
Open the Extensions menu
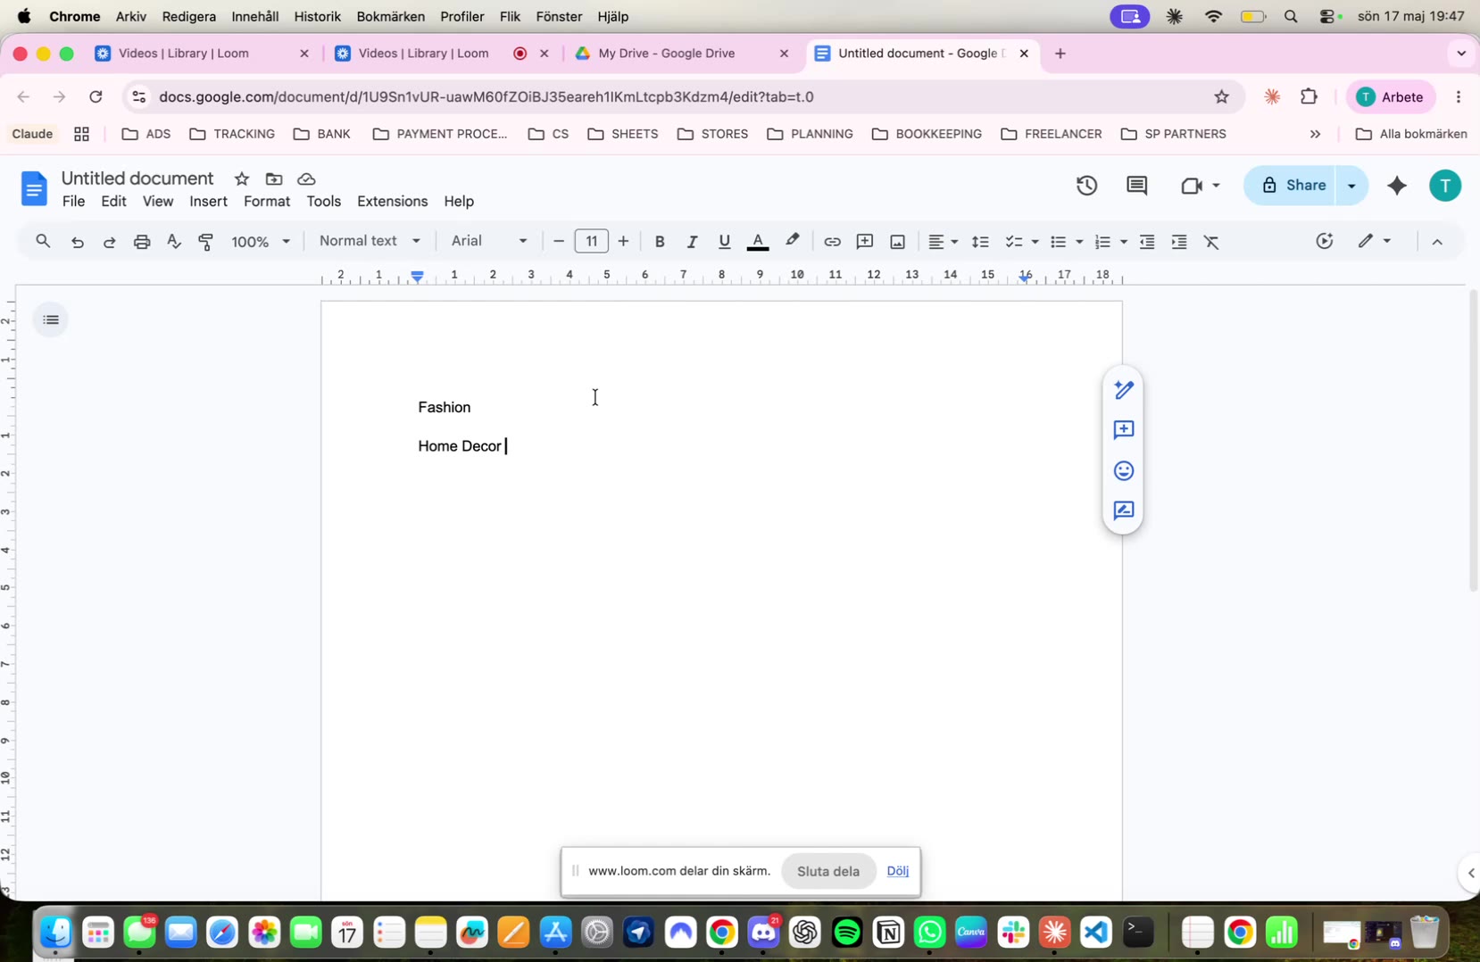point(392,202)
